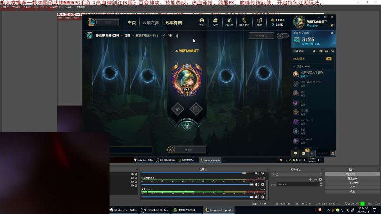
Task: Click the search icon in the friends list
Action: point(332,51)
